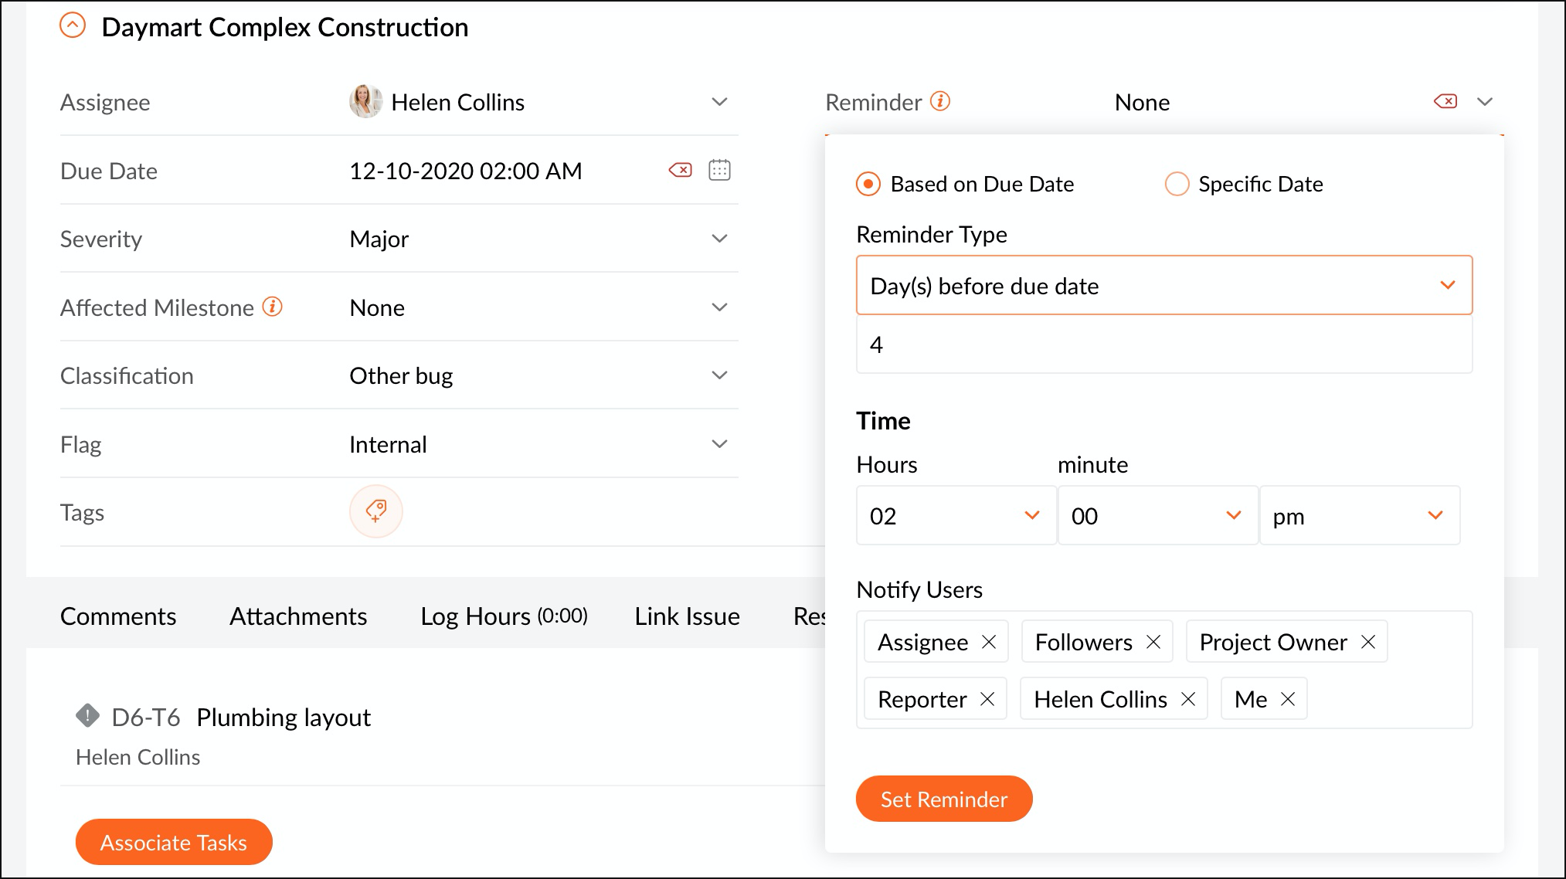1566x879 pixels.
Task: Open the Link Issue tab
Action: tap(687, 616)
